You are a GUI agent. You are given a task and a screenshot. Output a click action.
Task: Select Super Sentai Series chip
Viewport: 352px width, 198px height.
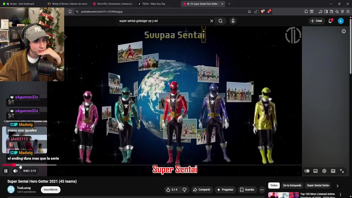pyautogui.click(x=318, y=185)
